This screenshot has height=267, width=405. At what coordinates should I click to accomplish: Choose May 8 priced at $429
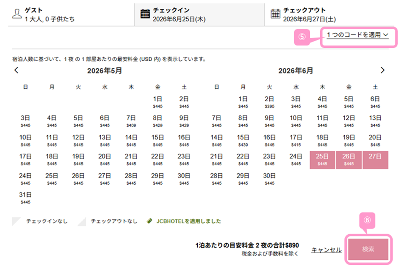click(158, 121)
